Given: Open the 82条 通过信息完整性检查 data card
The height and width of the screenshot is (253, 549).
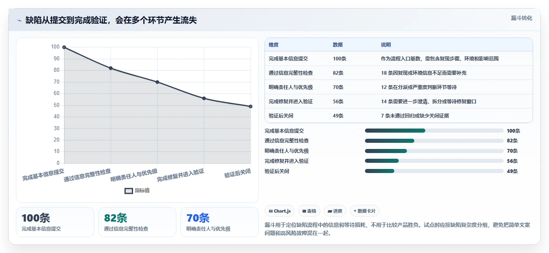Looking at the screenshot, I should (137, 222).
